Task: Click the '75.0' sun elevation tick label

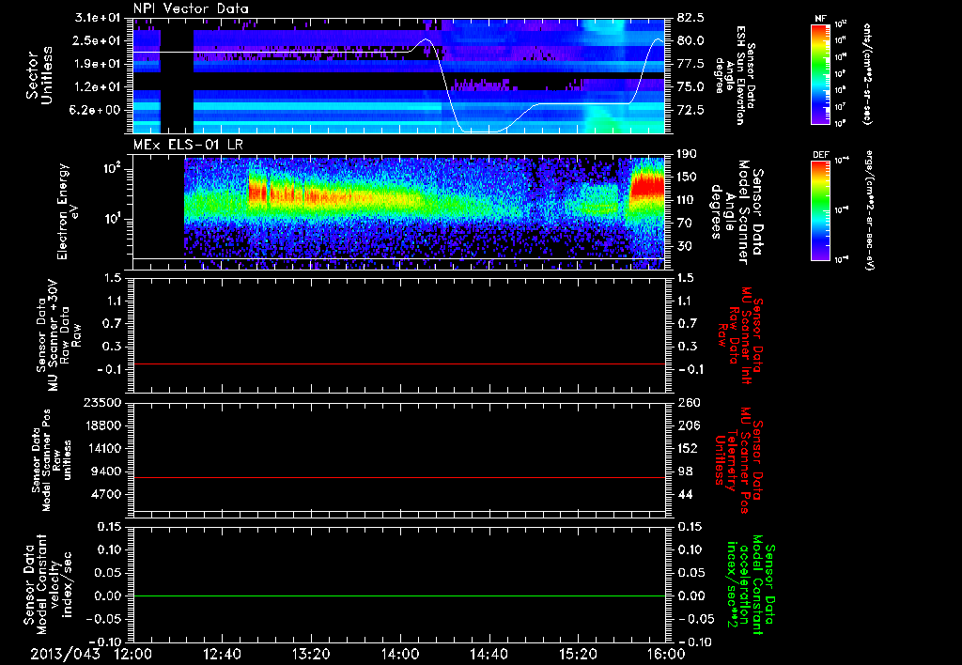Action: [690, 87]
